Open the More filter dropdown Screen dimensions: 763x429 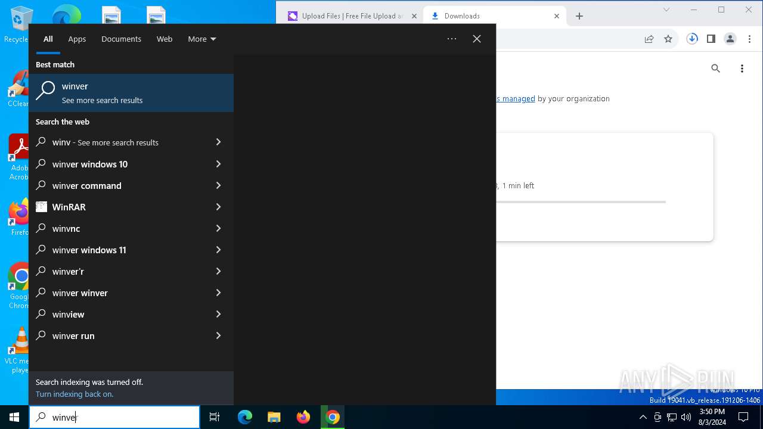coord(202,39)
